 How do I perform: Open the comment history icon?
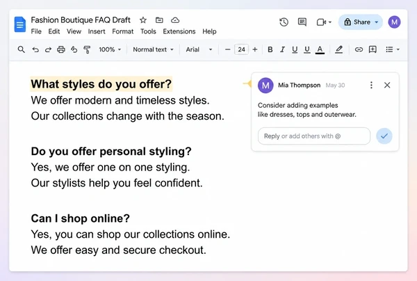(x=302, y=22)
